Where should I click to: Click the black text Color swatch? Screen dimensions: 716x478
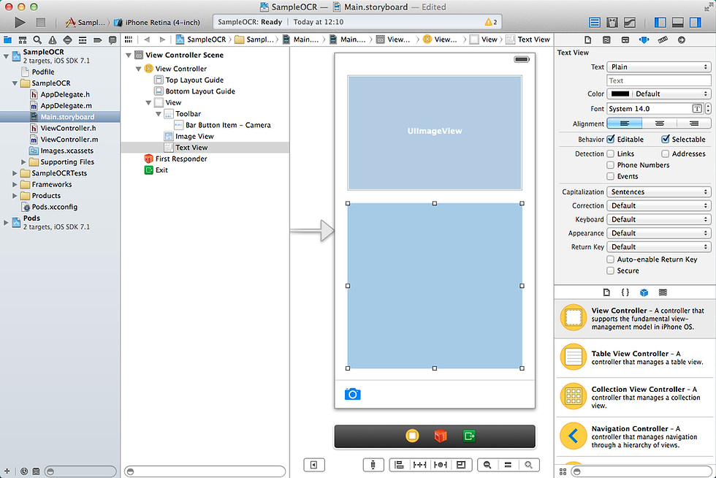pos(620,94)
